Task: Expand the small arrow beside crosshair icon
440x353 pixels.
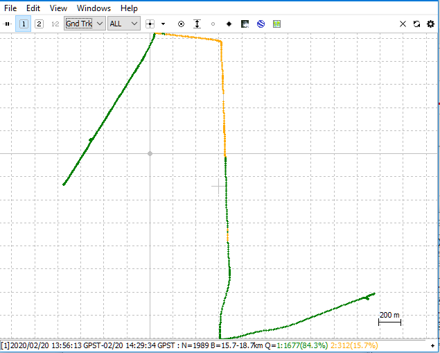Action: point(163,24)
